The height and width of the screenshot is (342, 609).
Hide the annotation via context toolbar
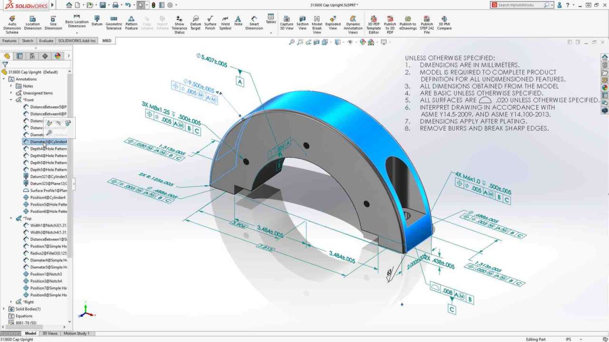[x=58, y=123]
